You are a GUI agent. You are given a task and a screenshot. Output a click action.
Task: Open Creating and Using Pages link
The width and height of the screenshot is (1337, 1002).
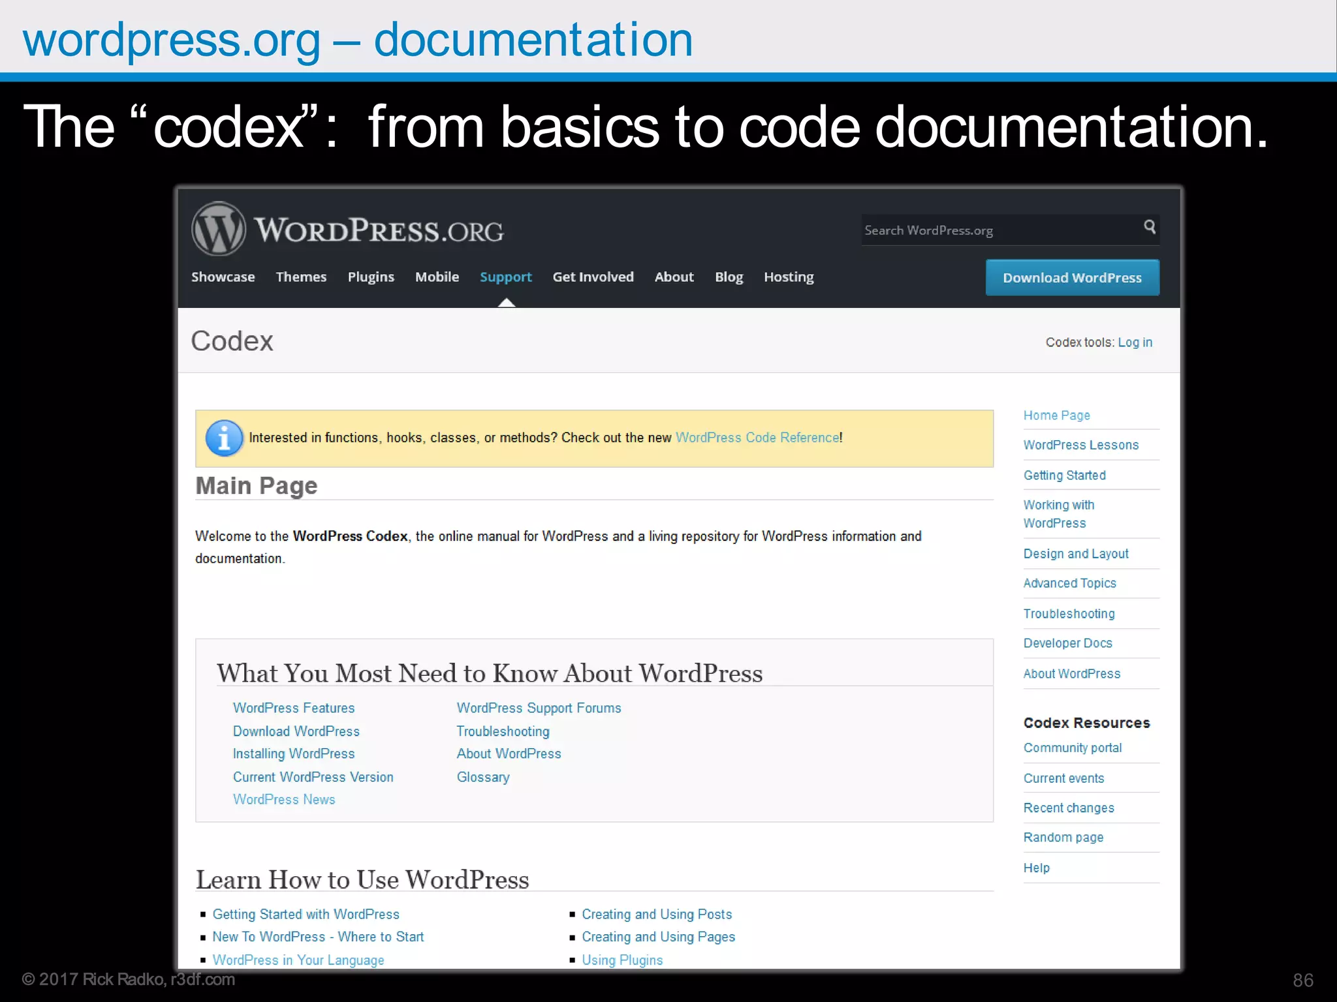659,937
